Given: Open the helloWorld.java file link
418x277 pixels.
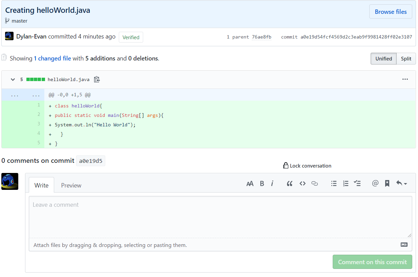Looking at the screenshot, I should tap(68, 79).
